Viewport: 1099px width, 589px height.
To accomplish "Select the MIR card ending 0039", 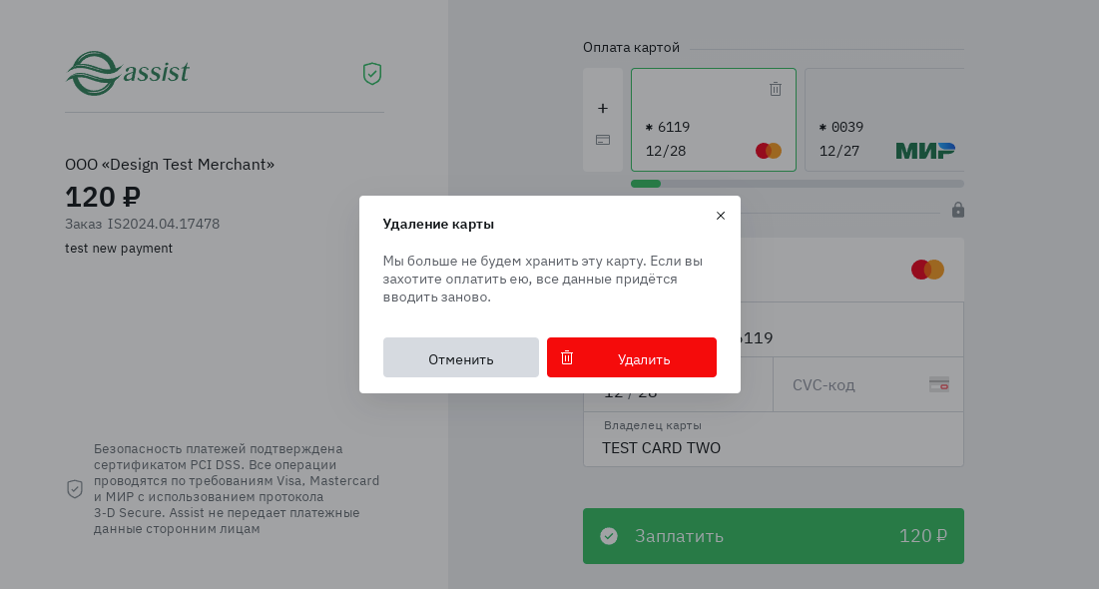I will tap(883, 120).
